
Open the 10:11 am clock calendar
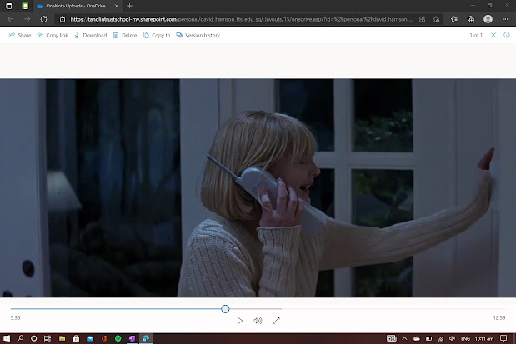[x=484, y=338]
